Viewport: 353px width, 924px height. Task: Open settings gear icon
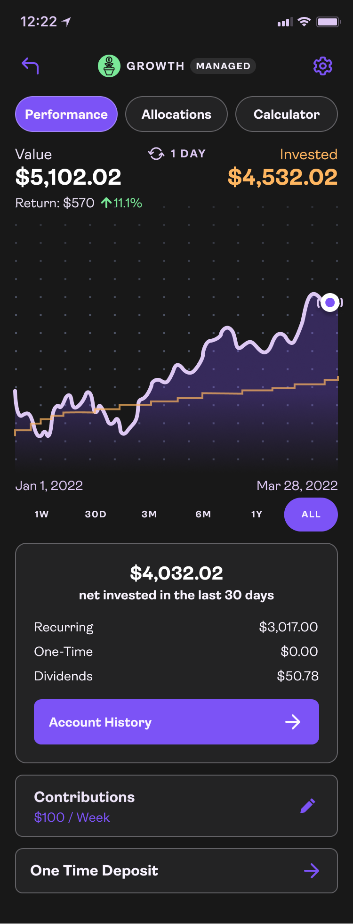pos(323,66)
